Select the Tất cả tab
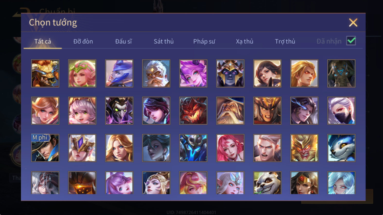This screenshot has width=383, height=215. 43,41
